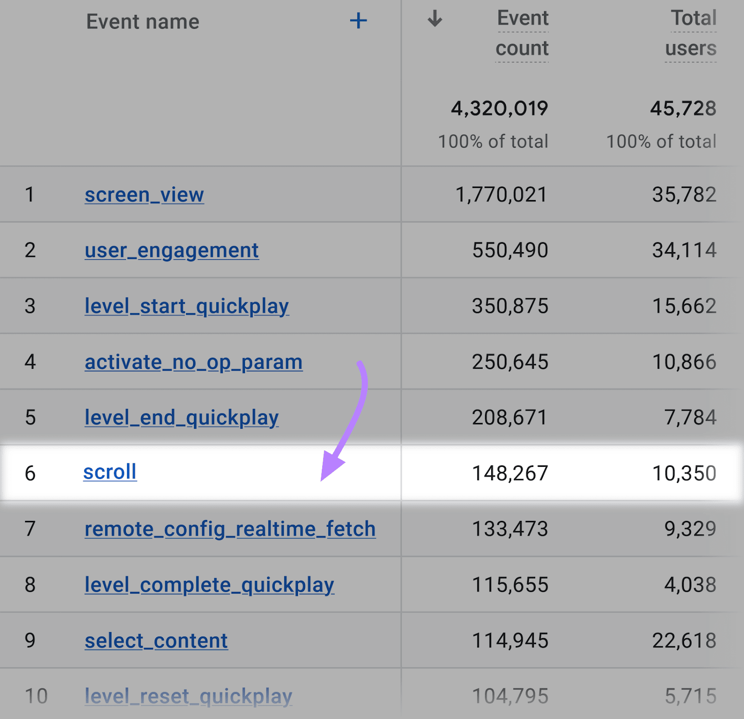Click the Event name column header

click(x=143, y=21)
